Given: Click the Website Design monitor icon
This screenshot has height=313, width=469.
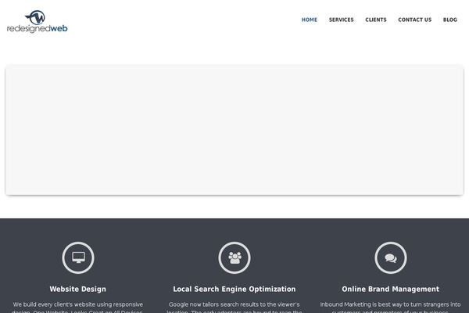Looking at the screenshot, I should 78,257.
